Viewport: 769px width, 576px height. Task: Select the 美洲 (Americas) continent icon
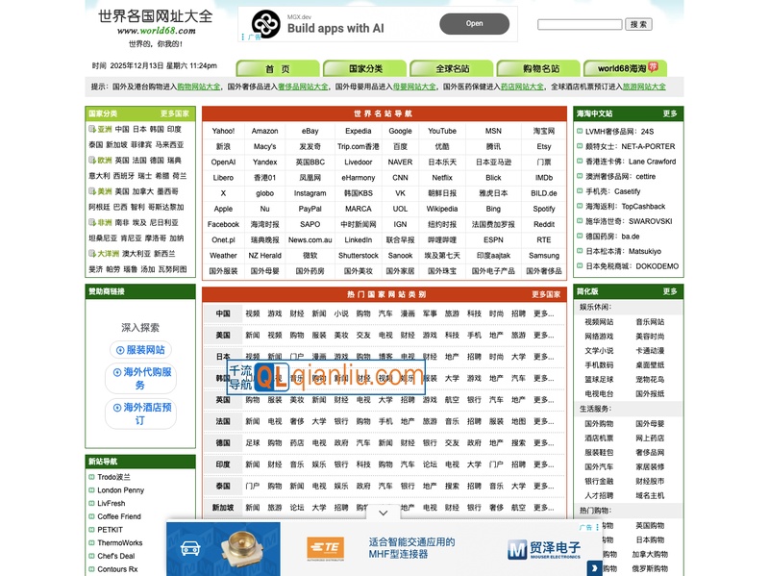pyautogui.click(x=91, y=190)
